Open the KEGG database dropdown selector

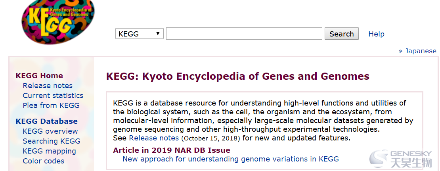coord(140,34)
